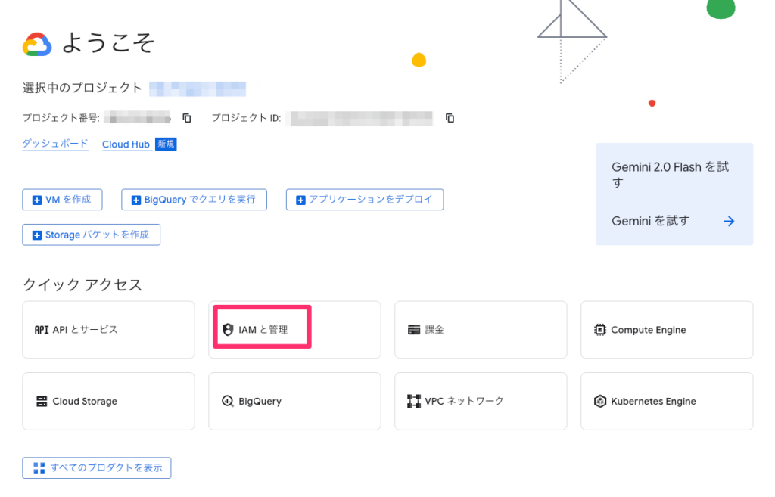
Task: Click the Gemini を試す arrow
Action: pyautogui.click(x=729, y=221)
